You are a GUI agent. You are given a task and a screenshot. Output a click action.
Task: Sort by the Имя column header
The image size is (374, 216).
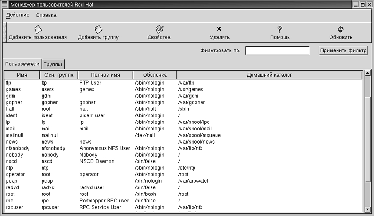coord(22,75)
